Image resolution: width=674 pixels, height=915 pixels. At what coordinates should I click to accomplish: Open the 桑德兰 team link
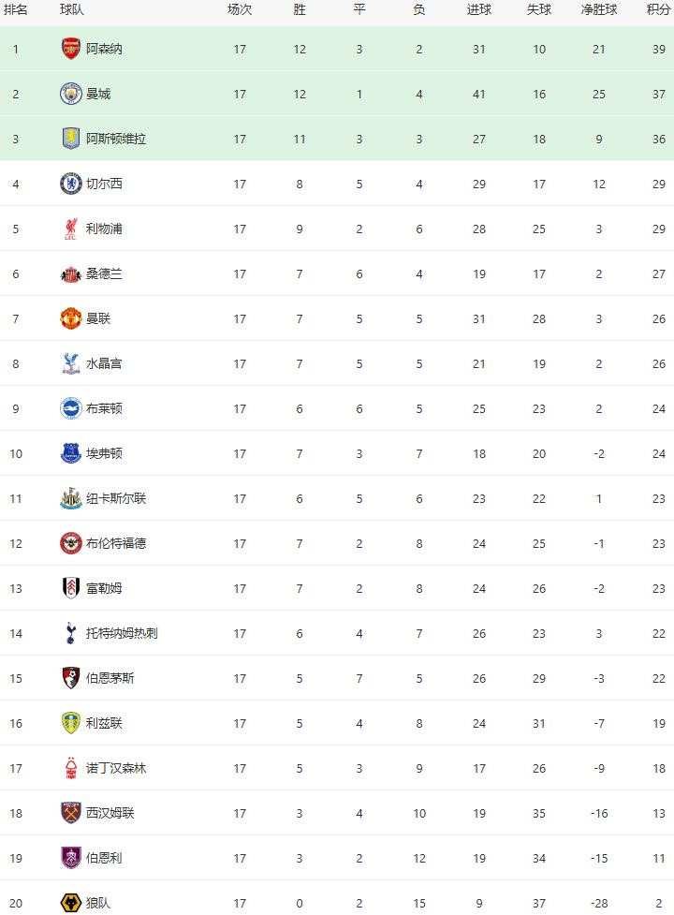pos(104,273)
